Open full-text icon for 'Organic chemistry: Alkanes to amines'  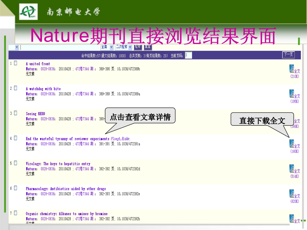(x=292, y=218)
